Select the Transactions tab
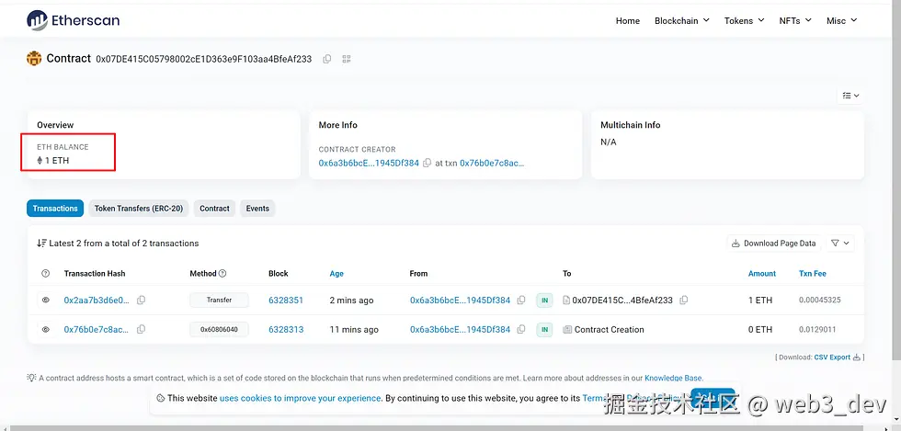This screenshot has height=431, width=901. point(55,209)
